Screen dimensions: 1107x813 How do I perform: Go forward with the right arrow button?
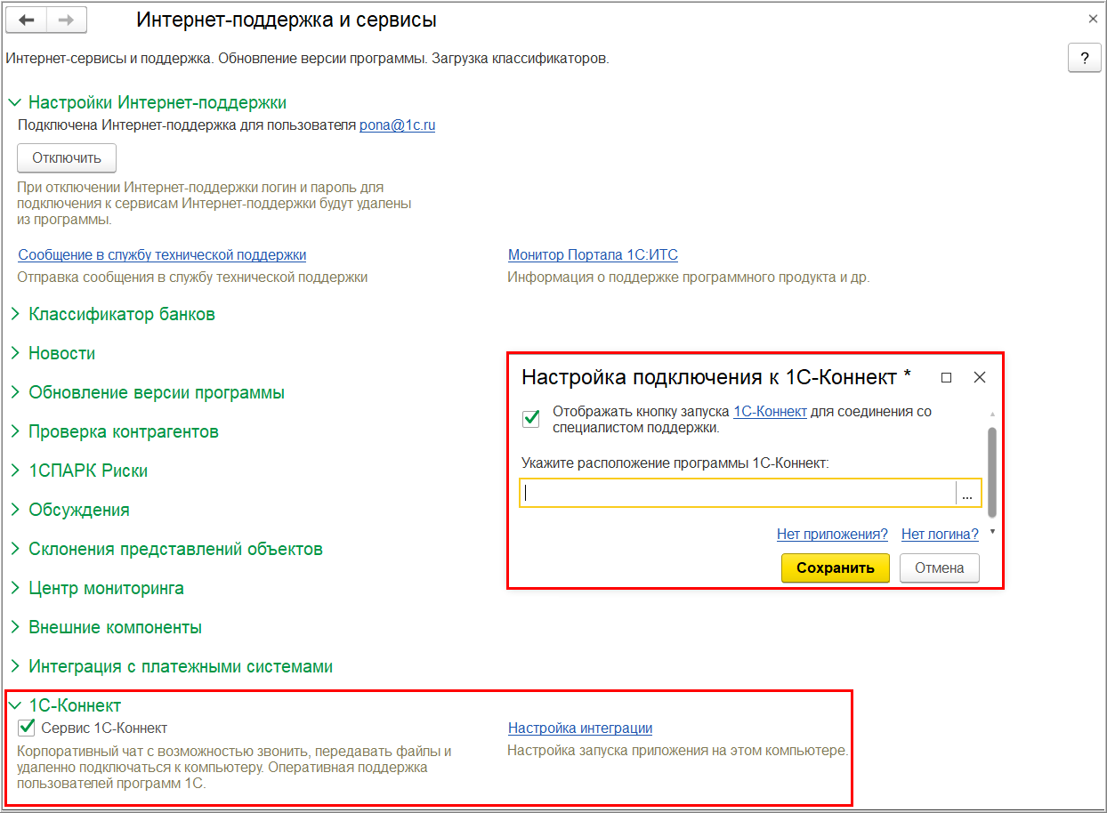tap(67, 20)
